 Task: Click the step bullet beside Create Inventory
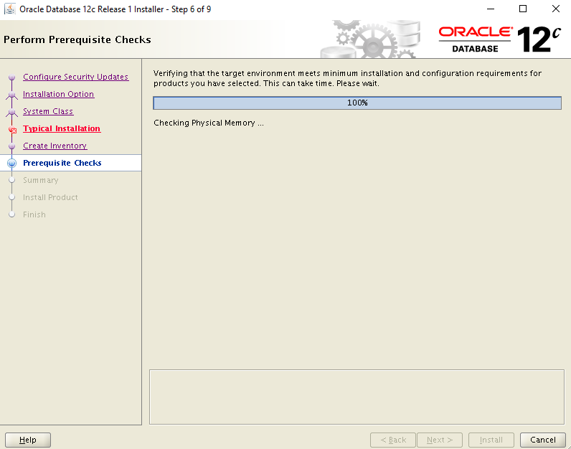(12, 146)
